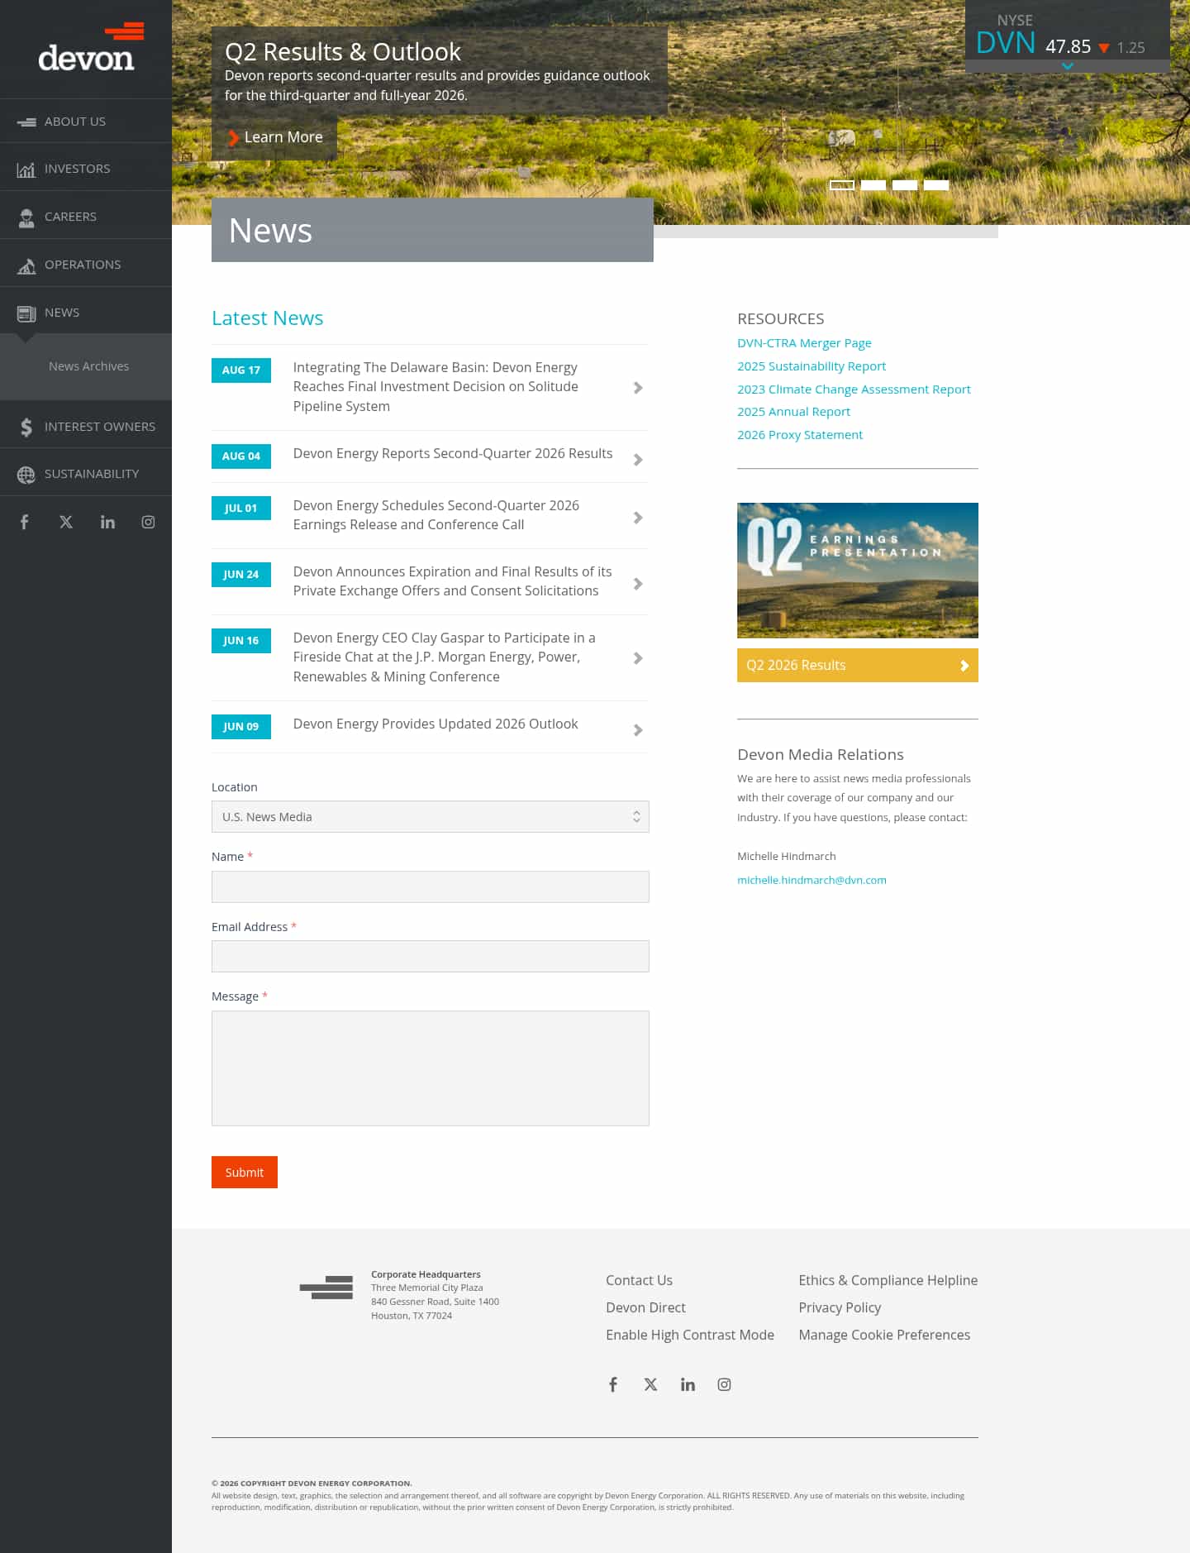This screenshot has width=1190, height=1553.
Task: Click the Email Address input field
Action: [431, 957]
